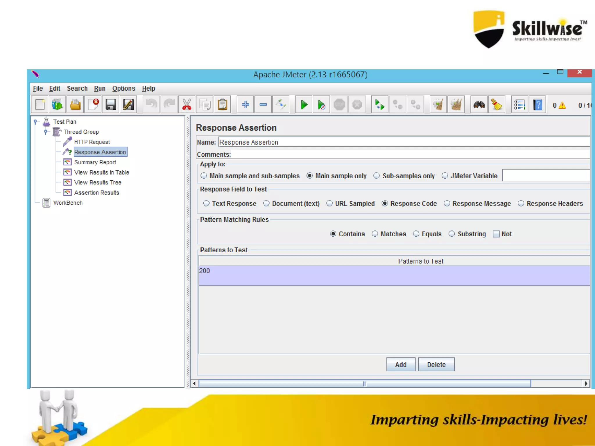Open the Help question mark icon
595x446 pixels.
coord(537,105)
